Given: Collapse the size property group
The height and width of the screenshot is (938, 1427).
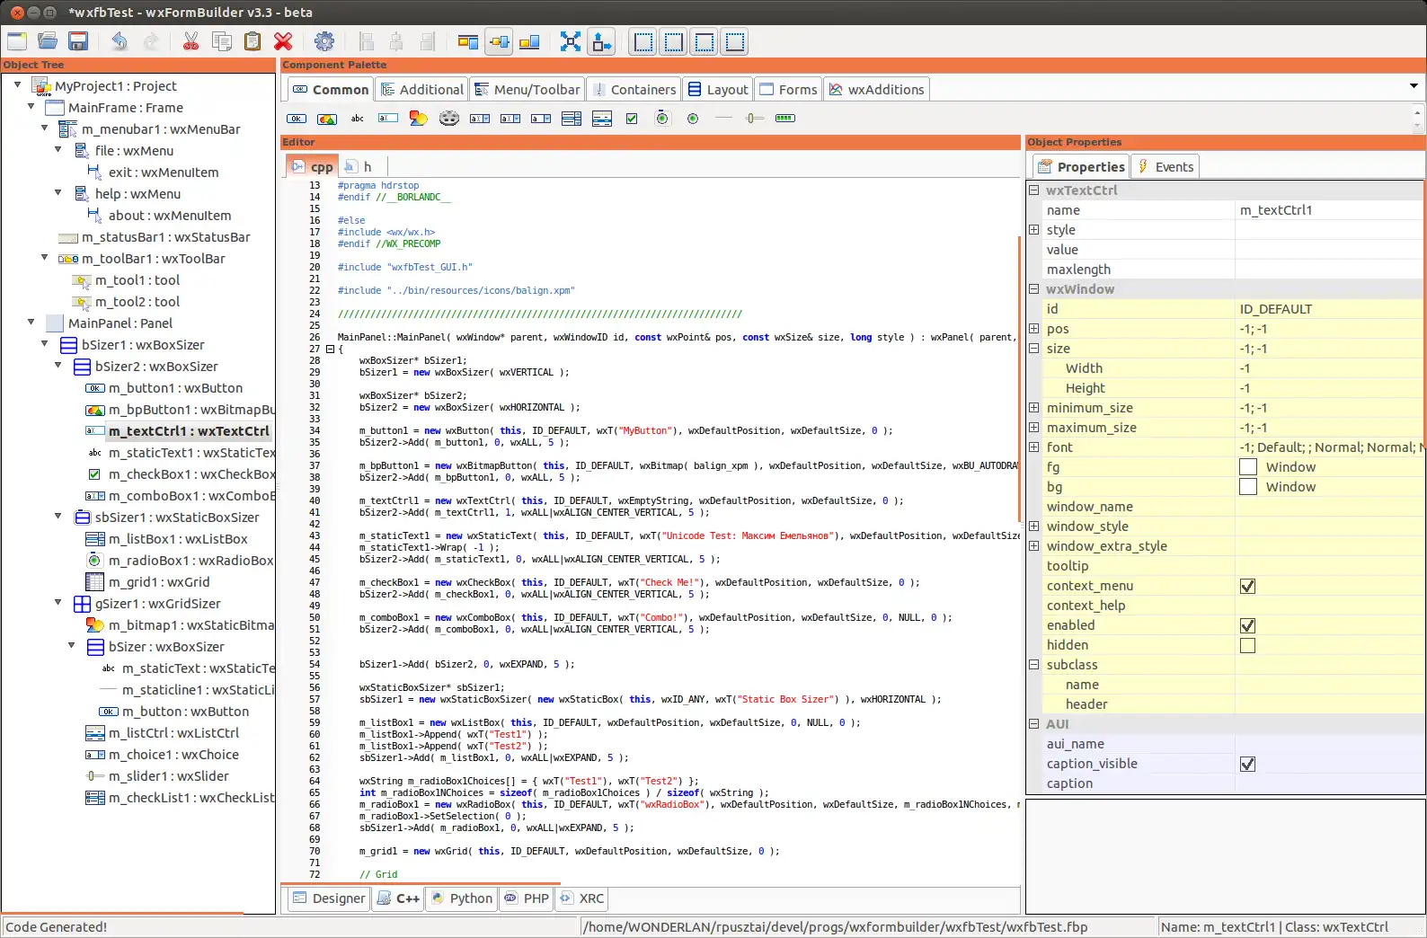Looking at the screenshot, I should click(x=1034, y=349).
